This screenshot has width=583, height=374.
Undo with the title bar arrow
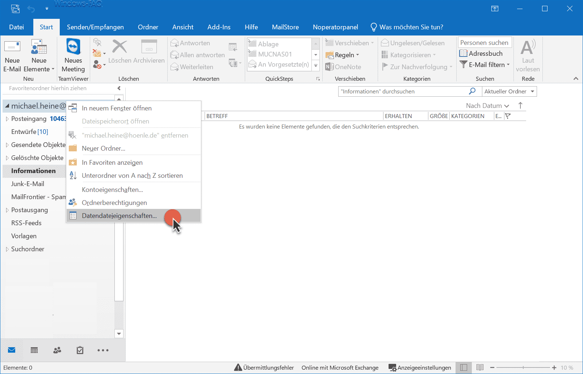pos(32,8)
